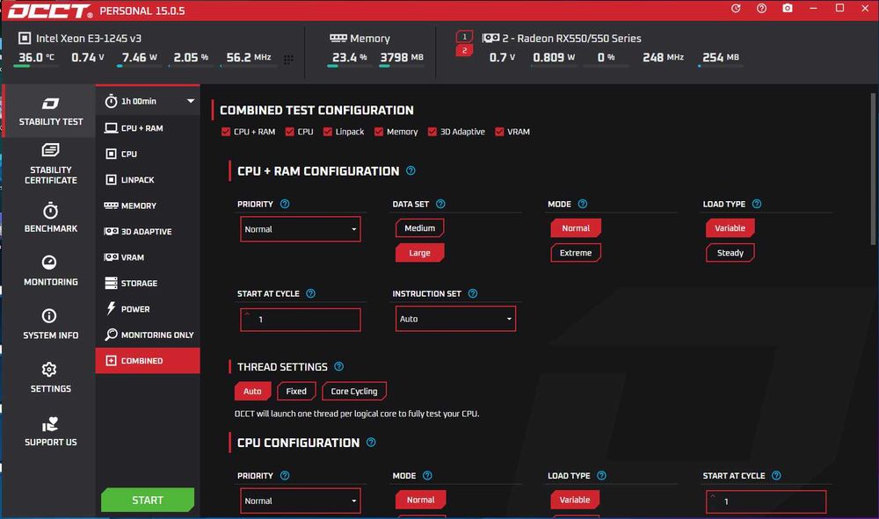Open System Info section
Viewport: 879px width, 519px height.
click(50, 324)
